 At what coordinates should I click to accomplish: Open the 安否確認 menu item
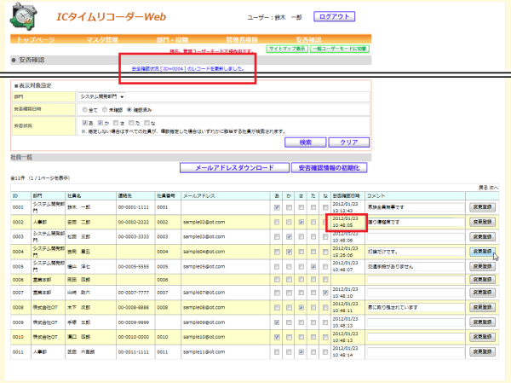point(308,39)
